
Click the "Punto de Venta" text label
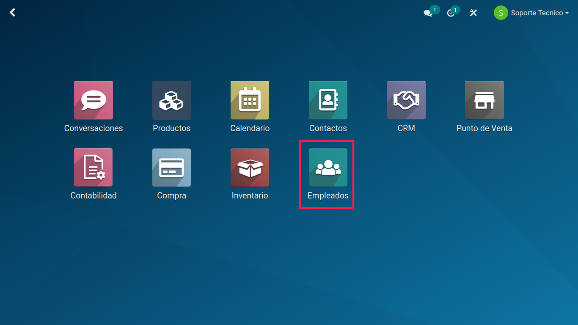tap(484, 128)
